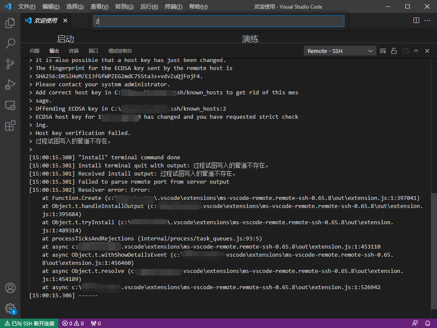Close the 欢迎使用 editor tab
The height and width of the screenshot is (328, 437).
65,20
